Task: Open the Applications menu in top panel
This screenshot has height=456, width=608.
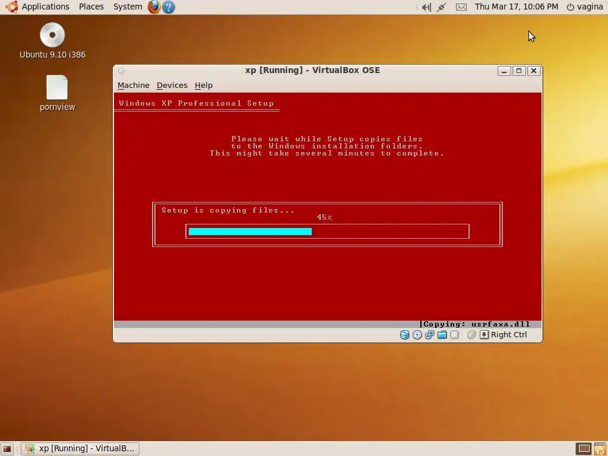Action: click(x=45, y=7)
